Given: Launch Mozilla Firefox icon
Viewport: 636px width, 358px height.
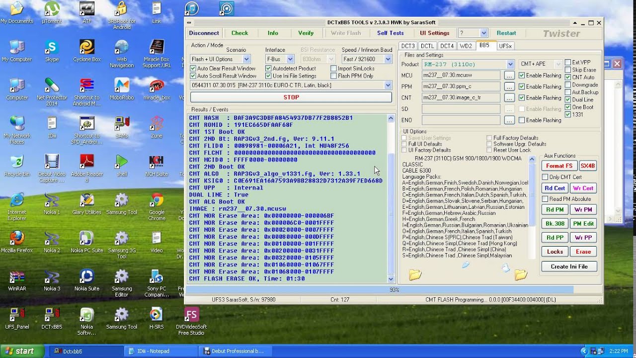Looking at the screenshot, I should pyautogui.click(x=17, y=242).
